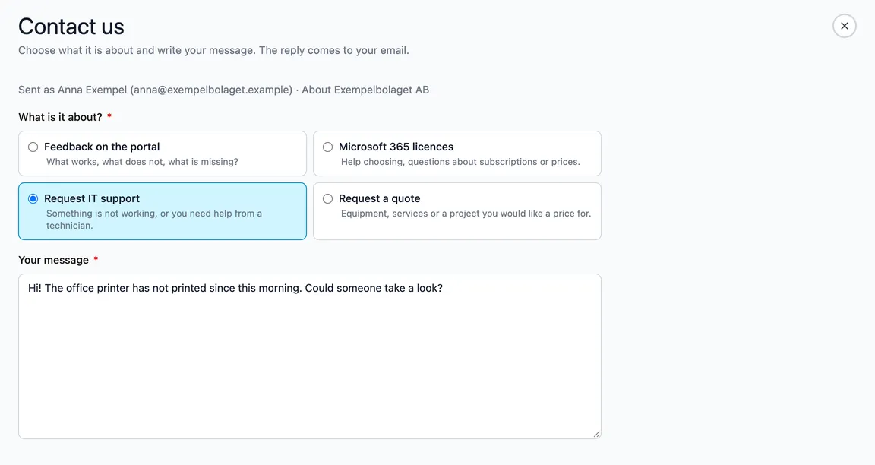This screenshot has height=465, width=875.
Task: Select the Feedback on the portal radio button
Action: coord(33,147)
